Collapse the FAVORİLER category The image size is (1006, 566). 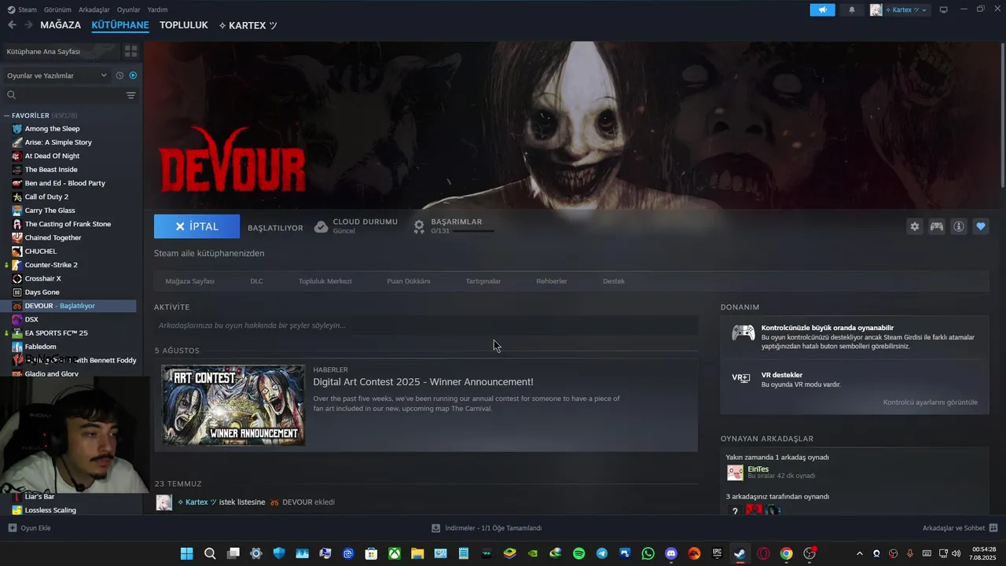(x=7, y=116)
